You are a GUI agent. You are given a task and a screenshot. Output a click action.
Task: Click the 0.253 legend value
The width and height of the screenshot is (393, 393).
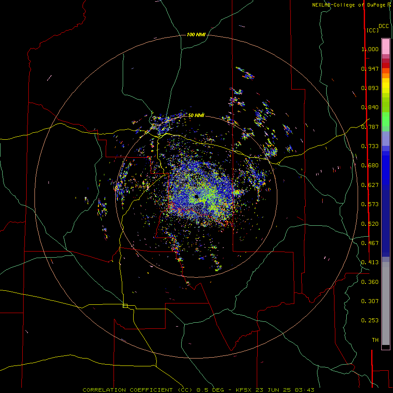(x=370, y=321)
